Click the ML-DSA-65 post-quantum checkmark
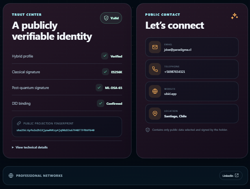 pyautogui.click(x=99, y=87)
